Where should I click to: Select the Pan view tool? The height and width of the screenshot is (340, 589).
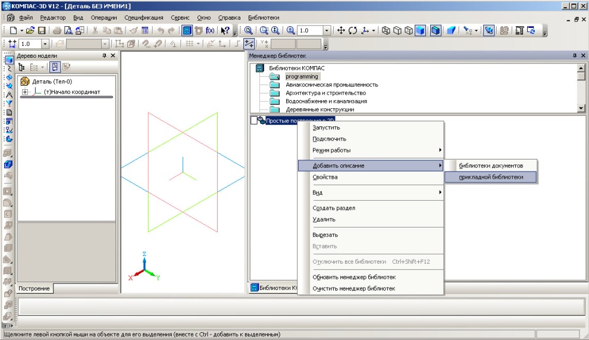pyautogui.click(x=342, y=30)
